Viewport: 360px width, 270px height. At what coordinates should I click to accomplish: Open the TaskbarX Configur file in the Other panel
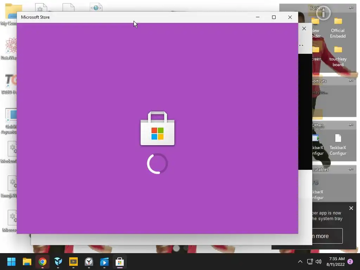(338, 144)
